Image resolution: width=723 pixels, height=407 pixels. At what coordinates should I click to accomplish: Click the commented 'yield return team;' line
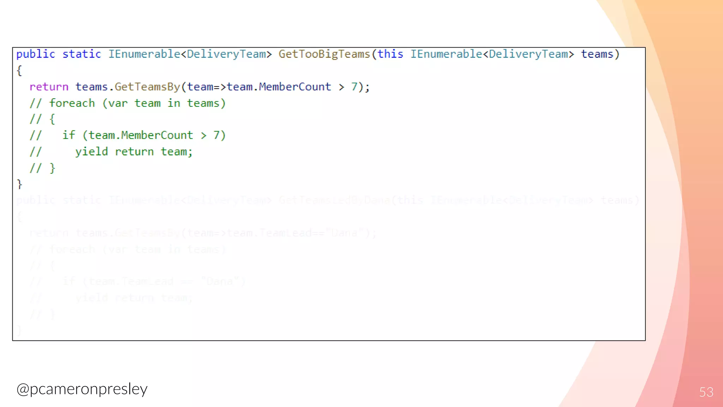[x=133, y=152]
